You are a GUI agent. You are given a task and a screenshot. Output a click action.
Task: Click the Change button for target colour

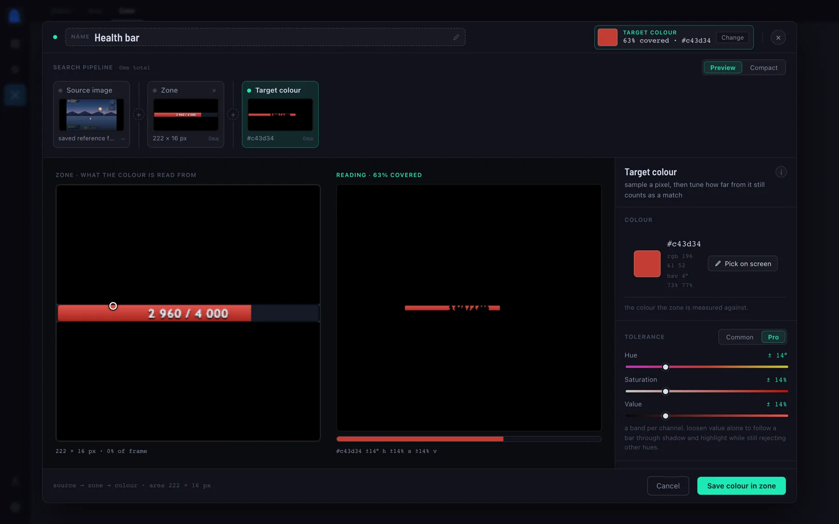click(x=732, y=38)
